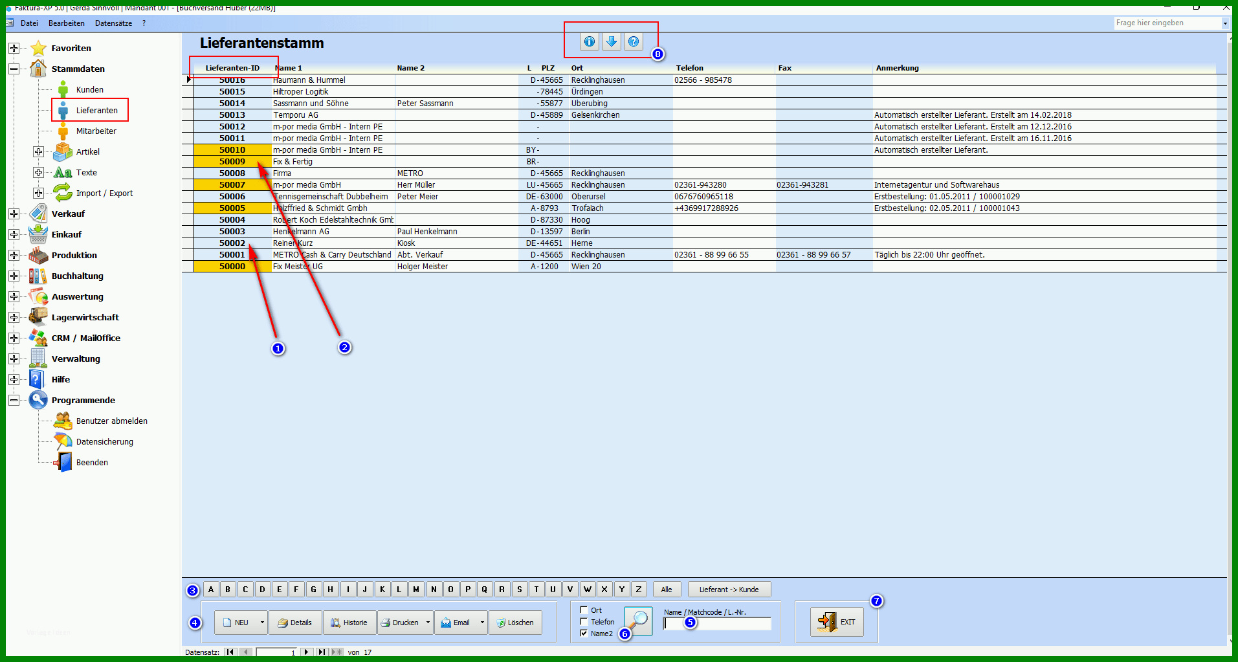Jump to first record navigation arrow

tap(230, 652)
